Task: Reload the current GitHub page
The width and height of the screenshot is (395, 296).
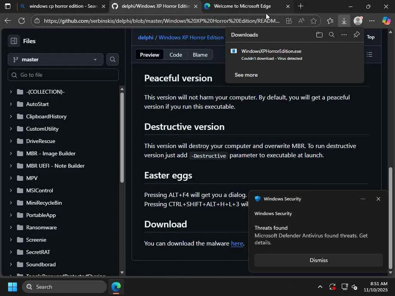Action: (22, 21)
